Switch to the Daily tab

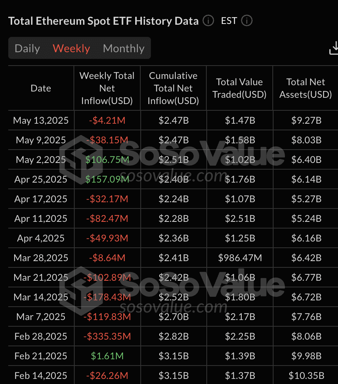click(x=27, y=48)
